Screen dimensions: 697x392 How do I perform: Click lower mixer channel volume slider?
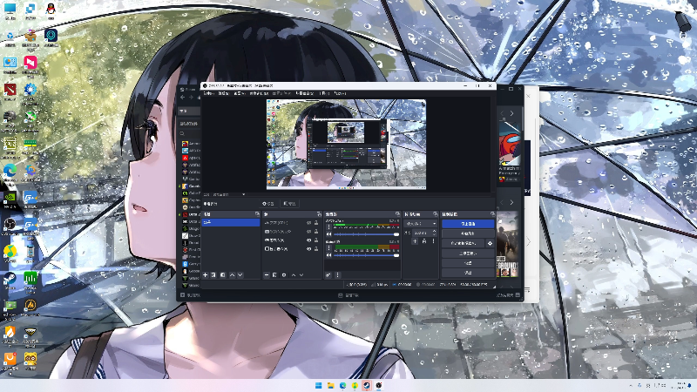366,255
